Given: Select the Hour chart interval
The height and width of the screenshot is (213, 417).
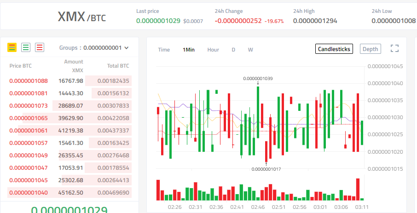Looking at the screenshot, I should point(213,50).
